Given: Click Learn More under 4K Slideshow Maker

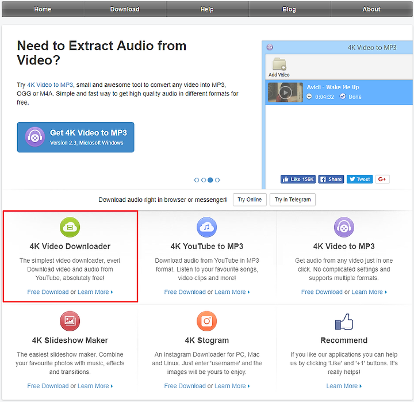Looking at the screenshot, I should pyautogui.click(x=95, y=386).
